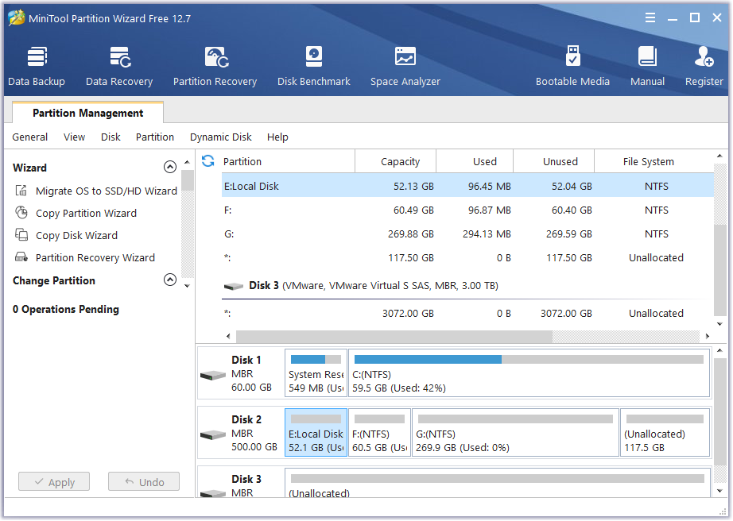Select the 117.50 GB unallocated row
733x521 pixels.
pyautogui.click(x=467, y=257)
